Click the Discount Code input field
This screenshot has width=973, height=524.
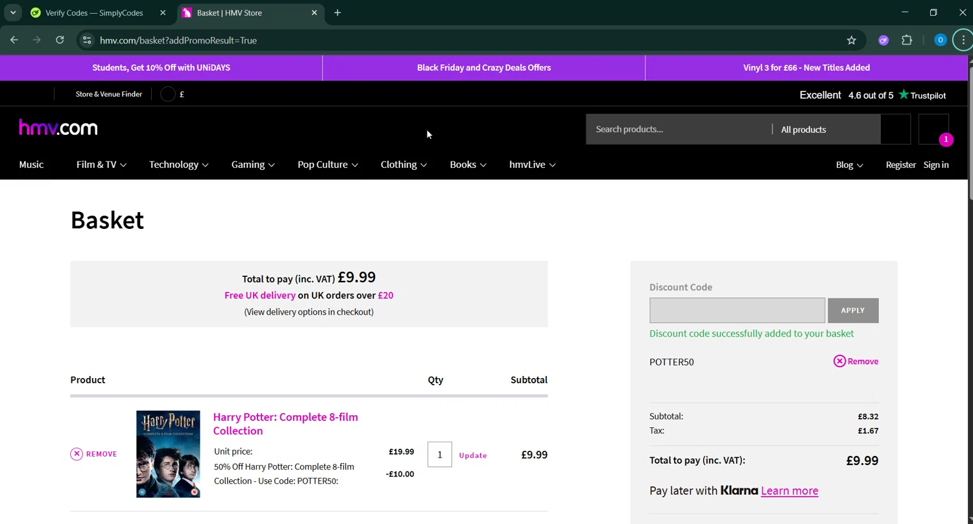737,310
